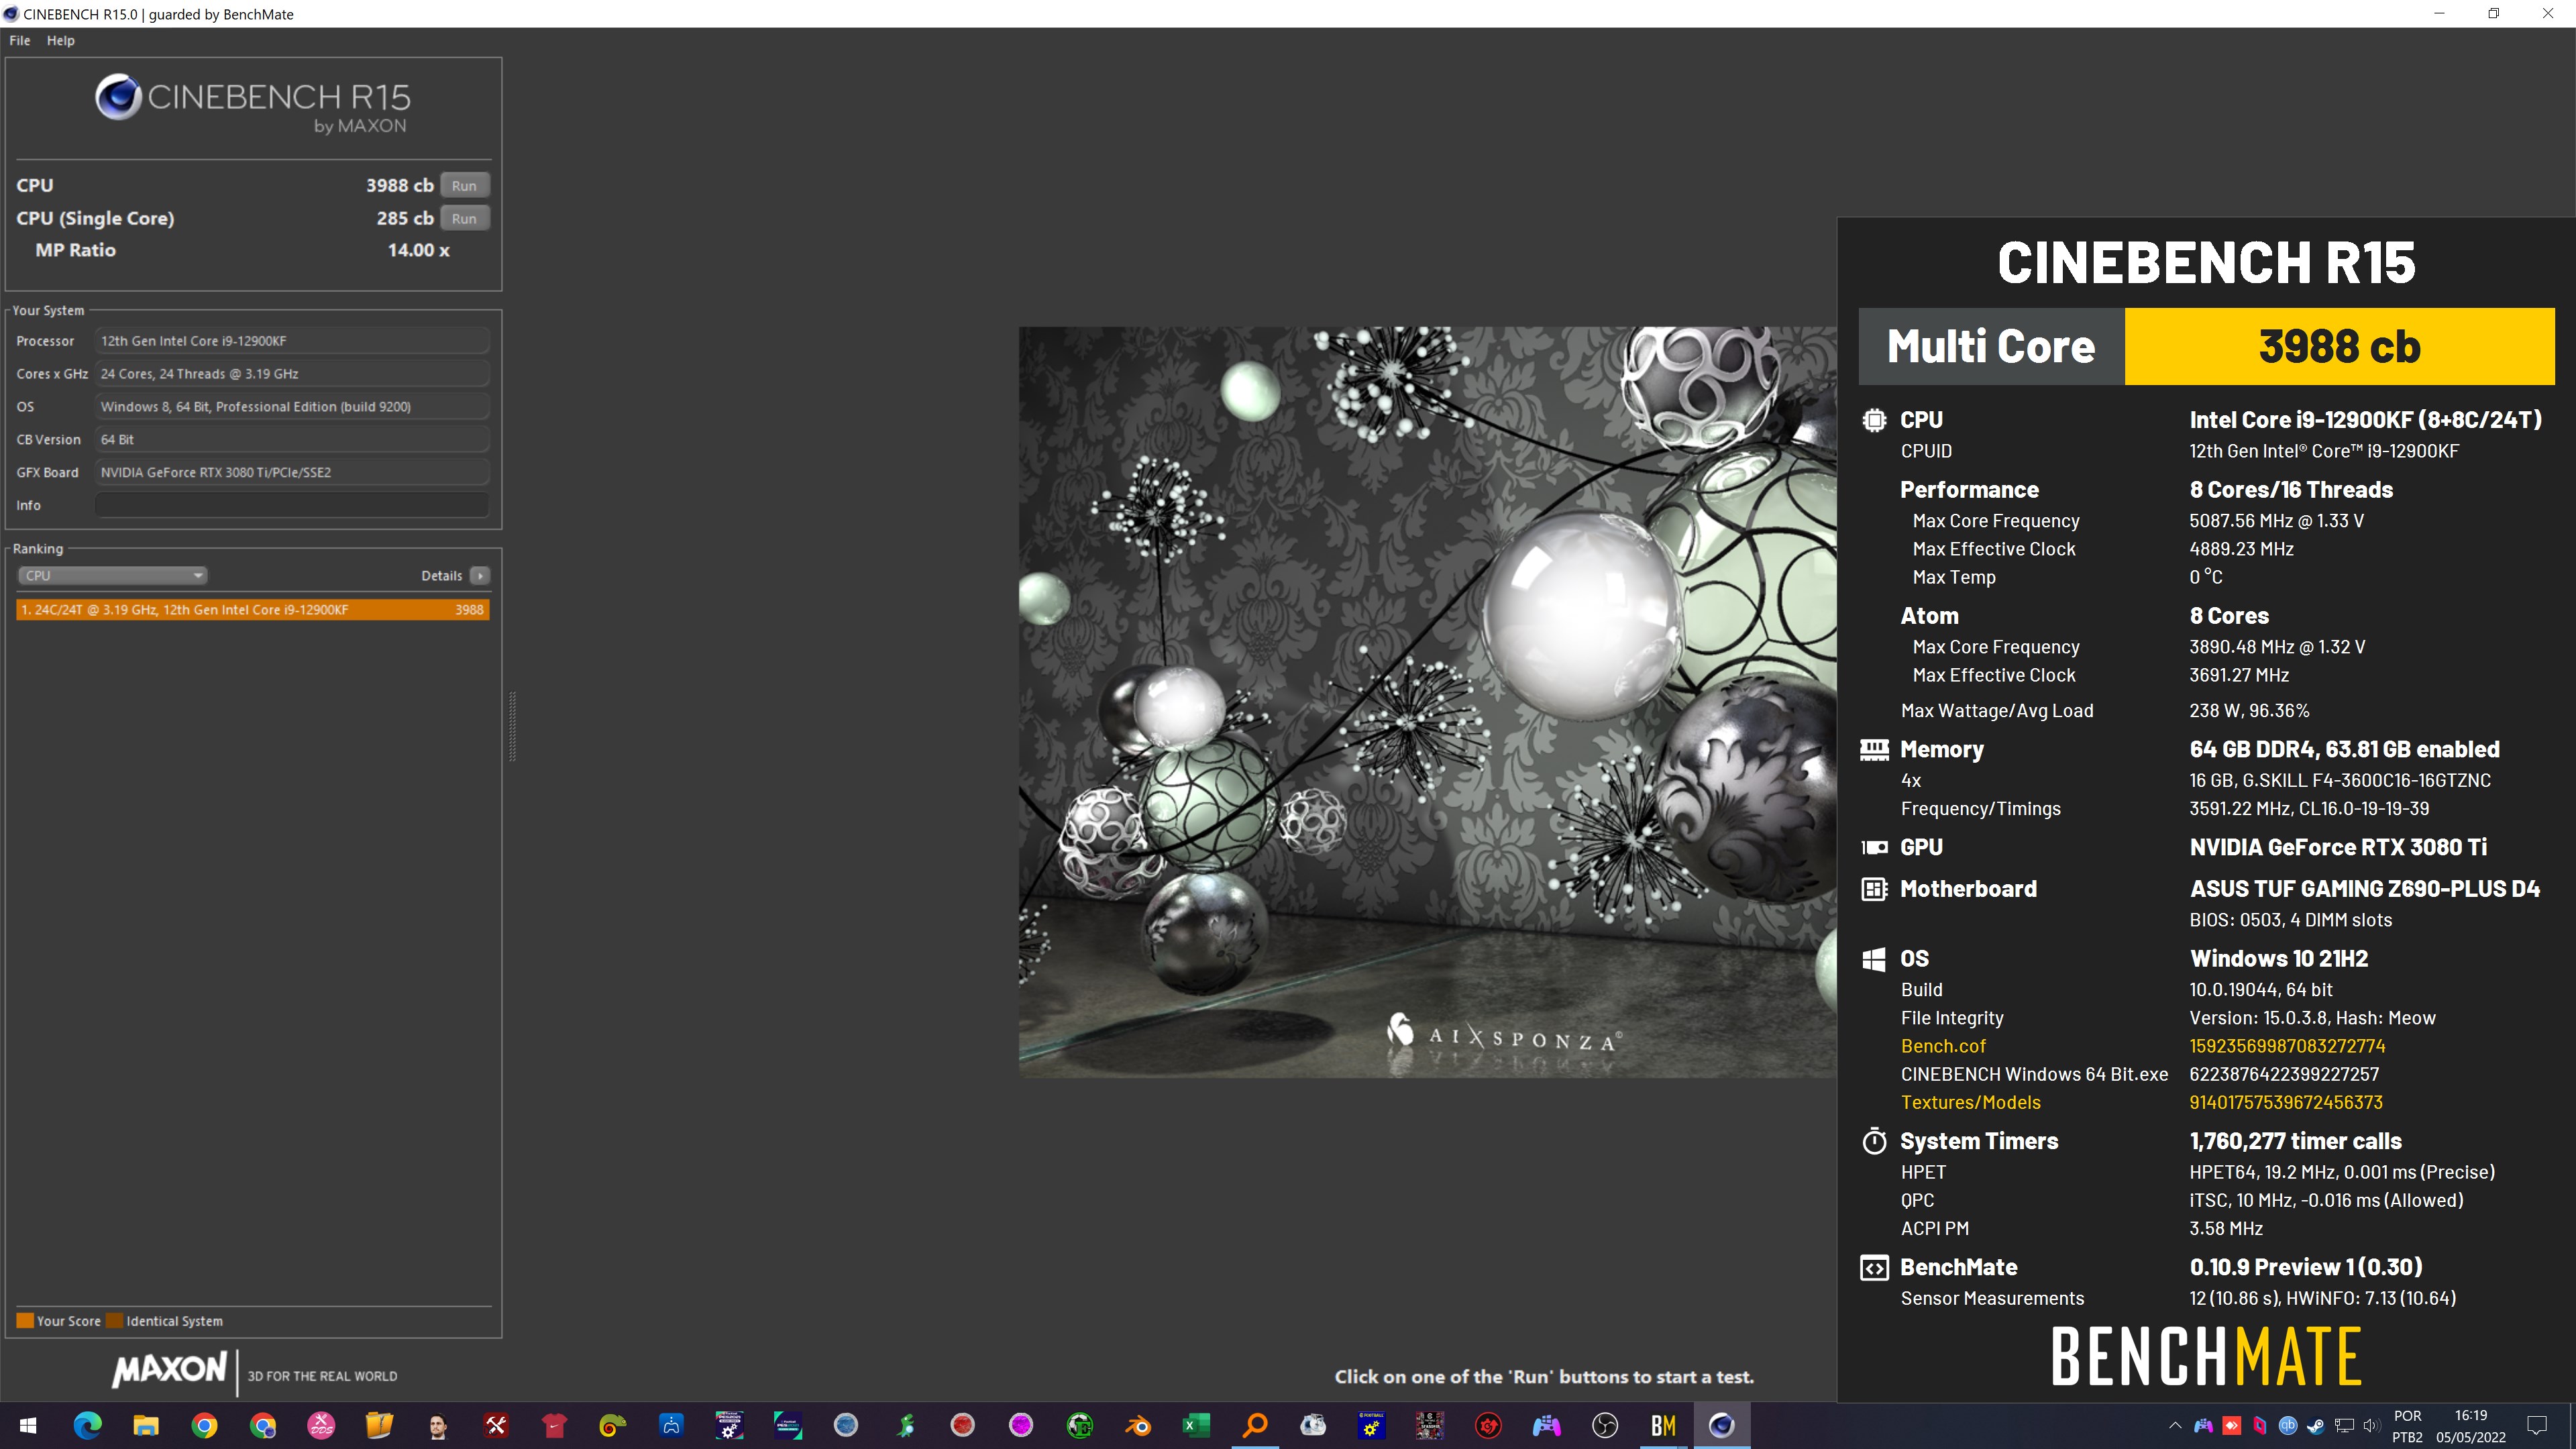Click the BenchMate CPU chip icon
Viewport: 2576px width, 1449px height.
1874,420
